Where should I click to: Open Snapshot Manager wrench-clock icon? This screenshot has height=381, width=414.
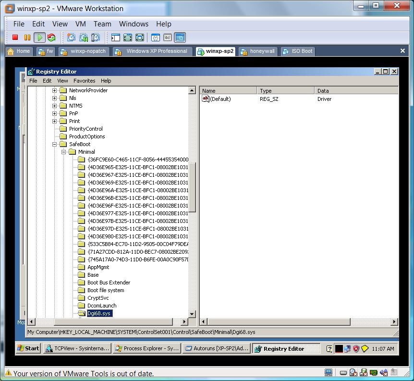[x=96, y=37]
